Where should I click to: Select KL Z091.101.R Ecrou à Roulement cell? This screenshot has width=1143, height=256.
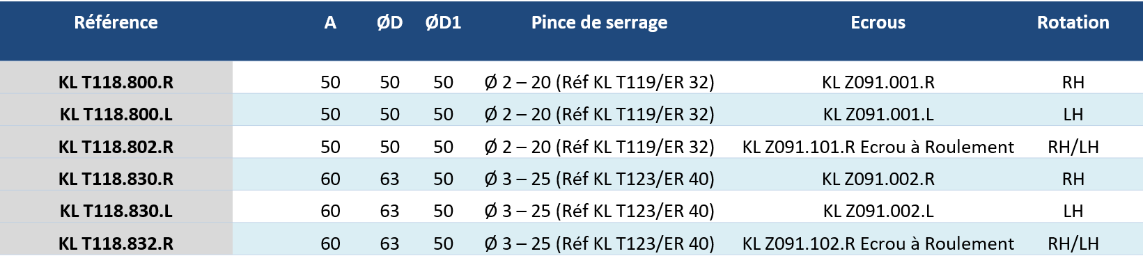(x=878, y=147)
